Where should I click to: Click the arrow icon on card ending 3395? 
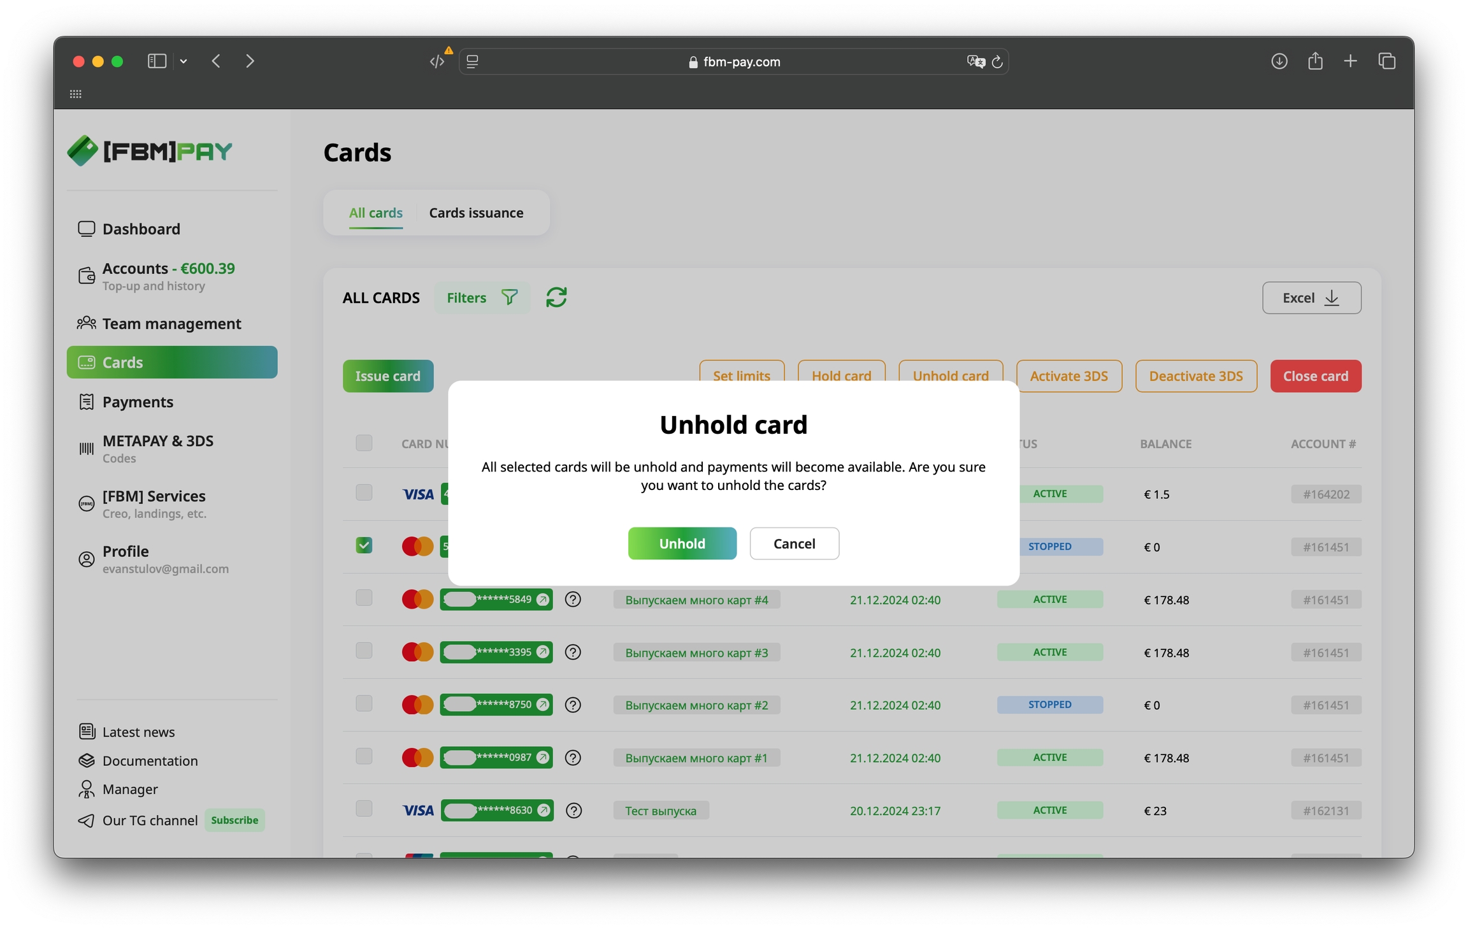tap(543, 652)
